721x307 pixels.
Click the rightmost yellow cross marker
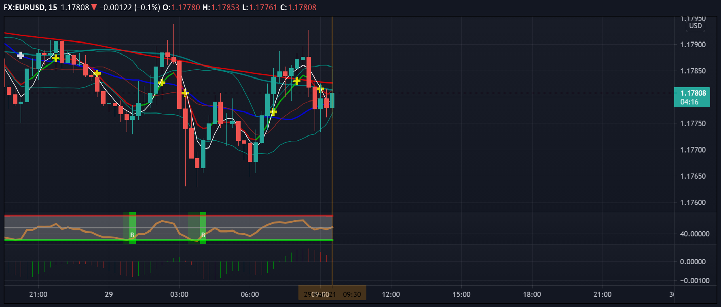(320, 89)
